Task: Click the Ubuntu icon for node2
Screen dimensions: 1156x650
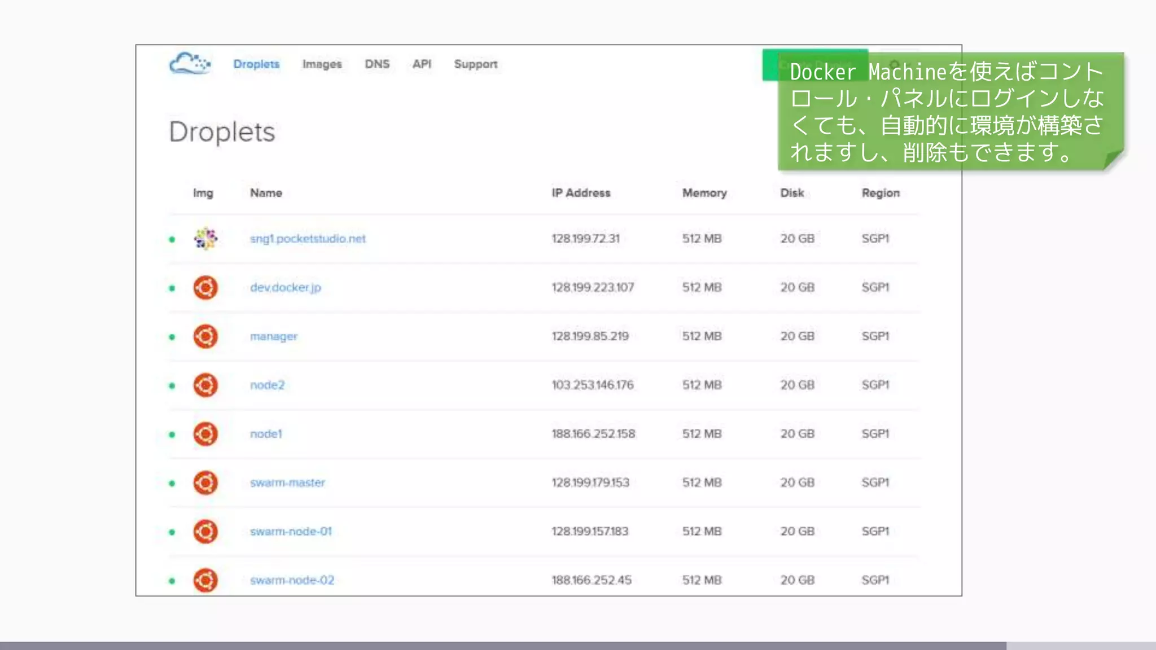Action: [205, 385]
